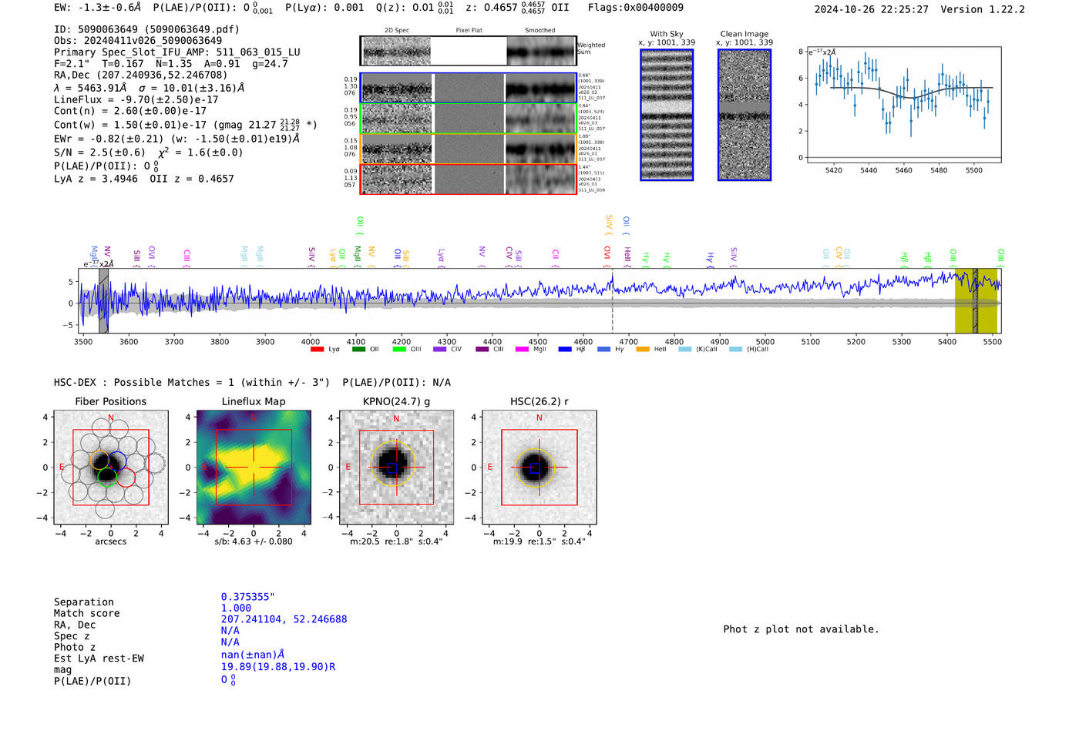Click the Est LyA rest-EW label
Viewport: 1079px width, 734px height.
[99, 659]
